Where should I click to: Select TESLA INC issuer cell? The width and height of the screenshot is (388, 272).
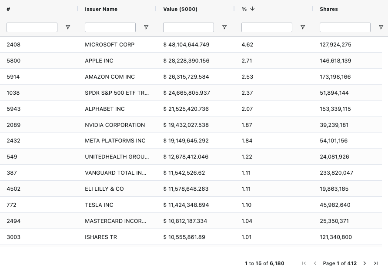click(99, 205)
